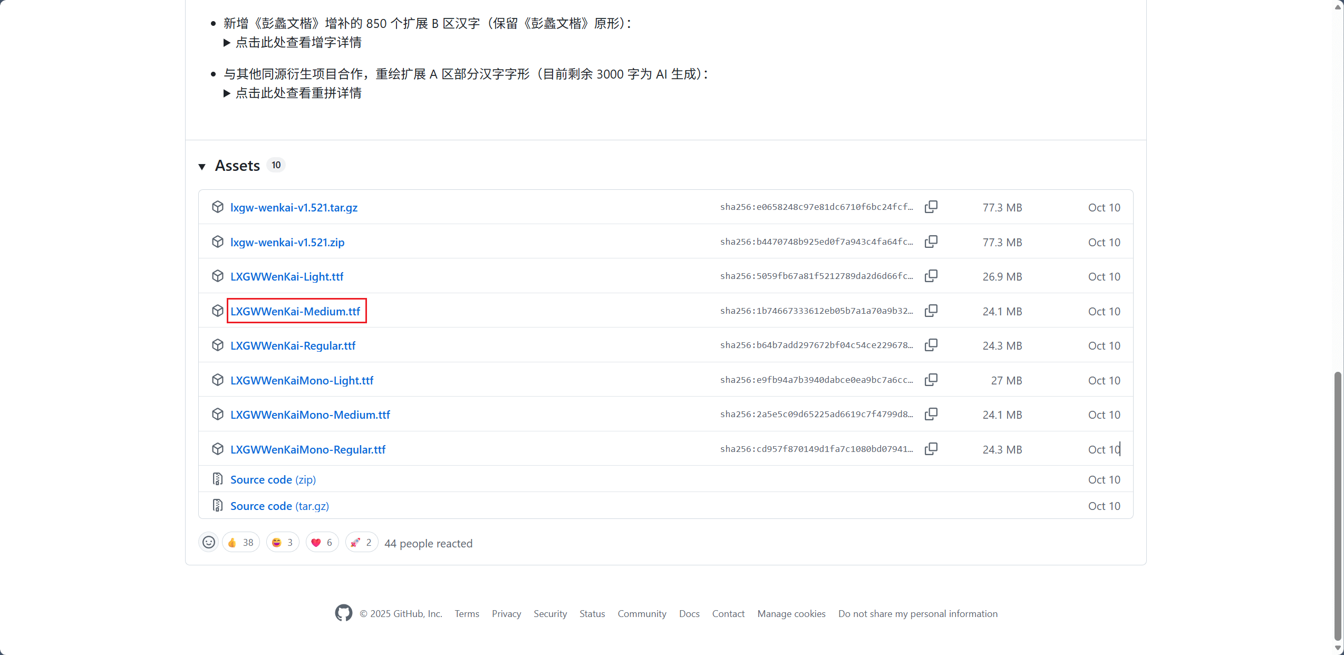Image resolution: width=1344 pixels, height=655 pixels.
Task: Toggle the rocket reaction
Action: (361, 542)
